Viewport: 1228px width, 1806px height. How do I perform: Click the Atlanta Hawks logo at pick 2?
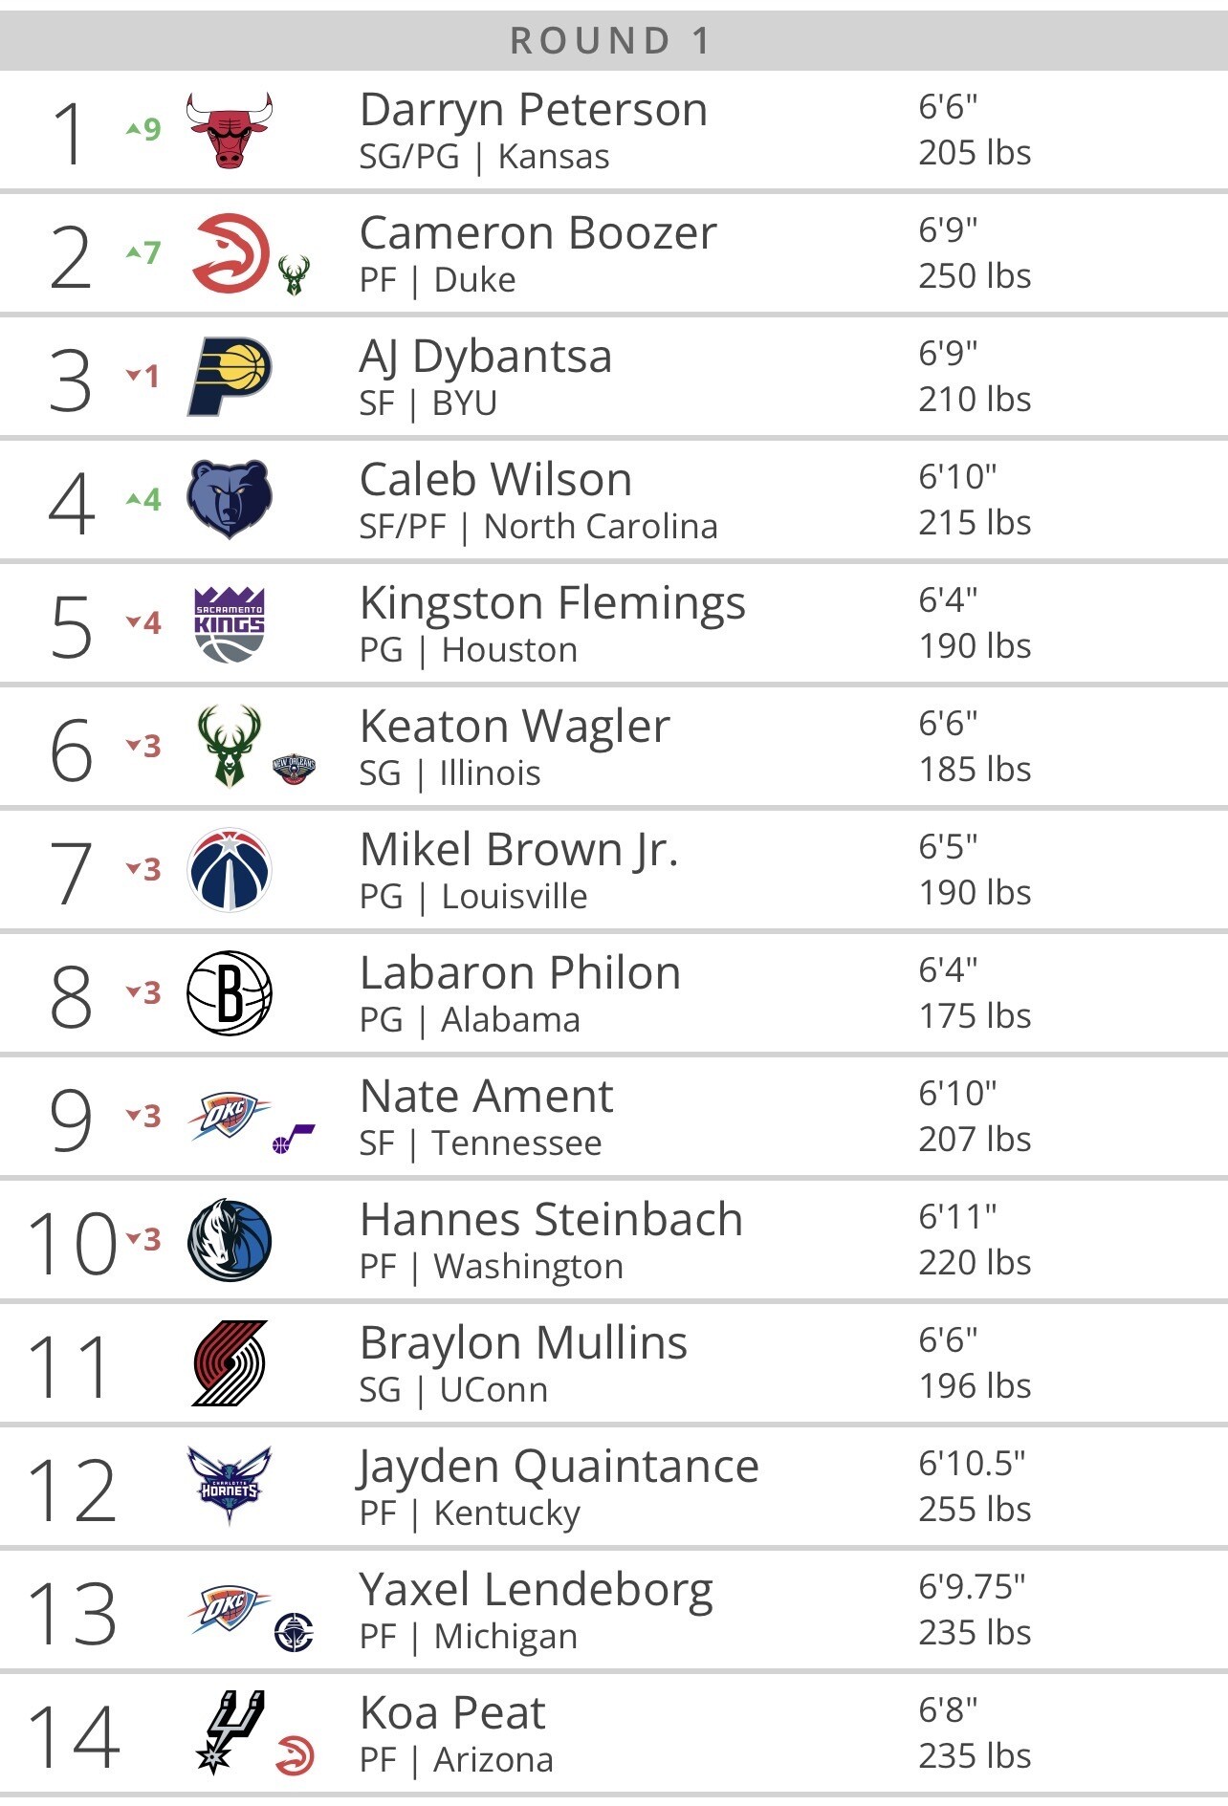pos(230,252)
